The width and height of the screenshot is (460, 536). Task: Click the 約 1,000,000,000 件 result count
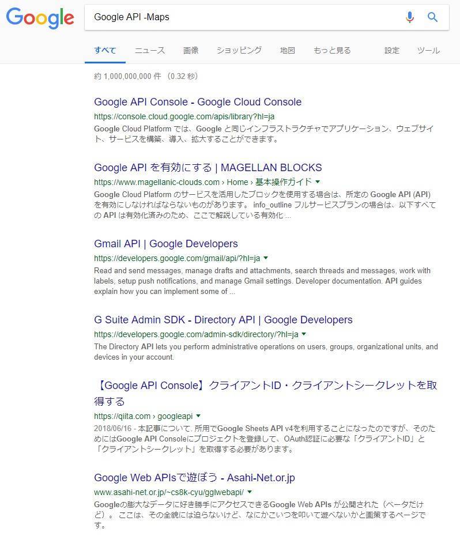click(127, 76)
